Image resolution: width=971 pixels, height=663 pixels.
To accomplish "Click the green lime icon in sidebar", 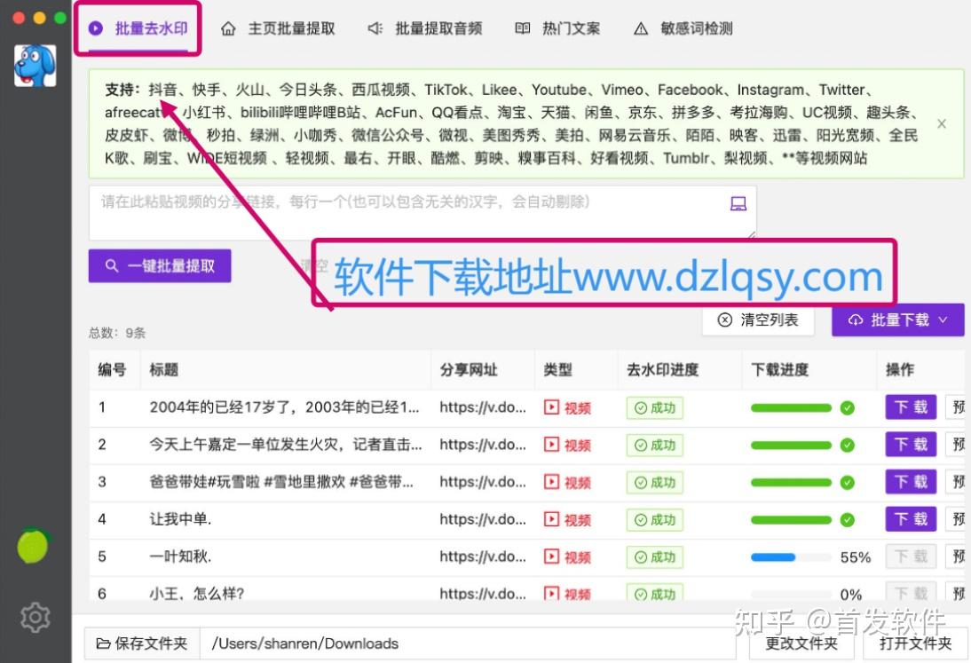I will point(33,545).
